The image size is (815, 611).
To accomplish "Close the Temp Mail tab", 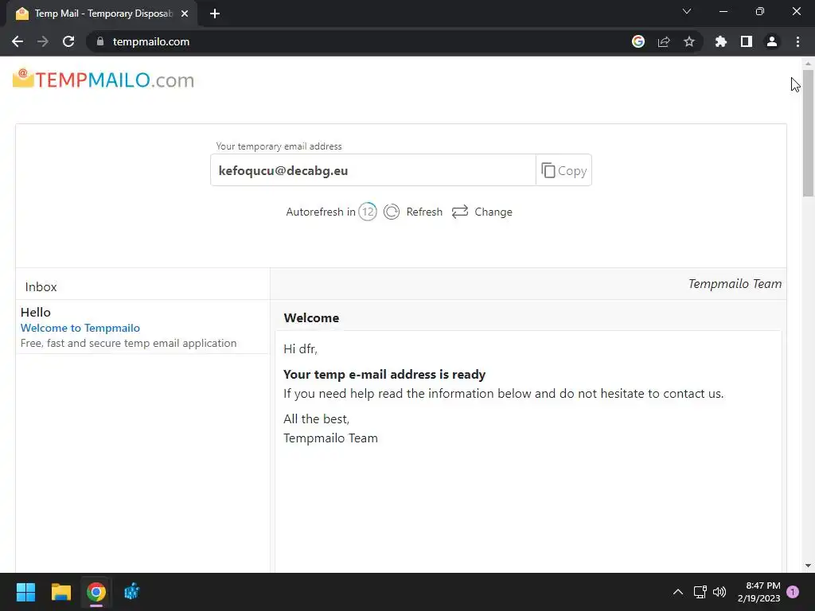I will pos(185,14).
